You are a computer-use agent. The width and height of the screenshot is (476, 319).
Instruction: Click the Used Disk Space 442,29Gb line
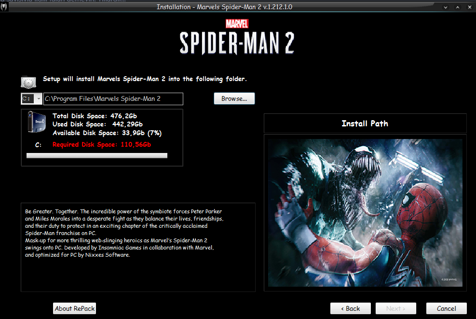97,124
